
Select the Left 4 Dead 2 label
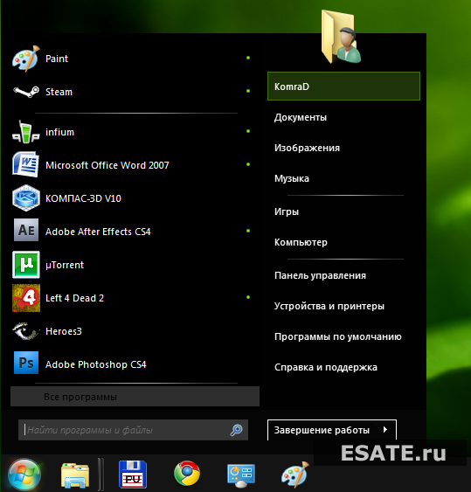pos(74,298)
